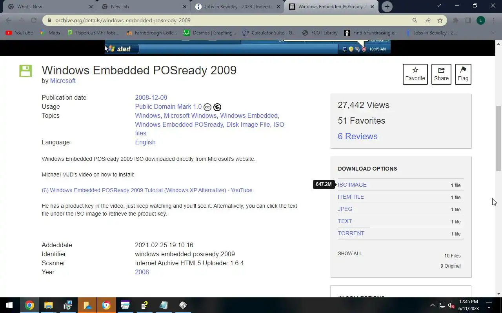This screenshot has height=313, width=502.
Task: Click the page vertical scrollbar thumb
Action: click(x=498, y=139)
